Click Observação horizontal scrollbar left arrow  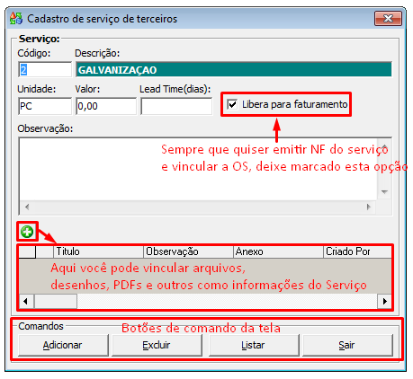(x=27, y=207)
